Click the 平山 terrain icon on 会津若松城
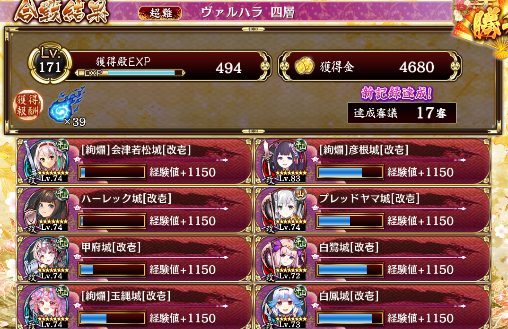Screen dimensions: 508x329 click(62, 146)
